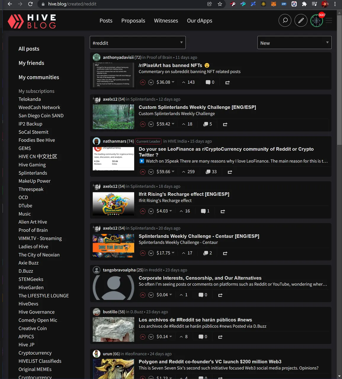
Task: Open the forest thumbnail of Custom Splinterlands post
Action: [x=113, y=117]
